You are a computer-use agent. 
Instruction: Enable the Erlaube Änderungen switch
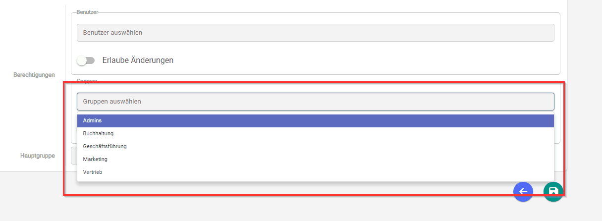pyautogui.click(x=86, y=60)
